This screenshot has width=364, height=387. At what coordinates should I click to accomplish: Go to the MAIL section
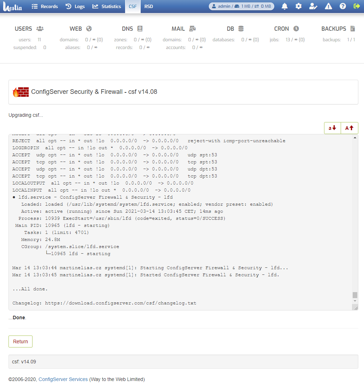pos(178,29)
